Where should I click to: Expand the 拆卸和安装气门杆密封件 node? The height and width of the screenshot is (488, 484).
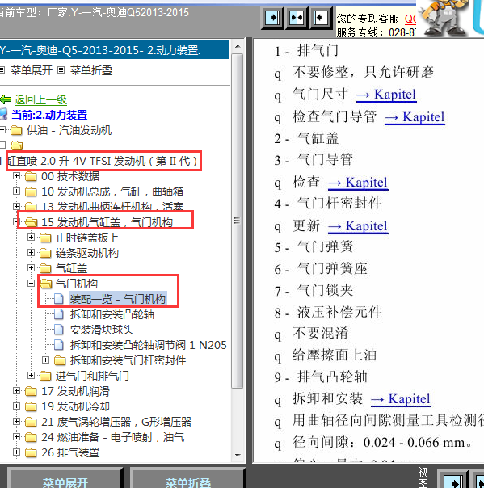[45, 360]
